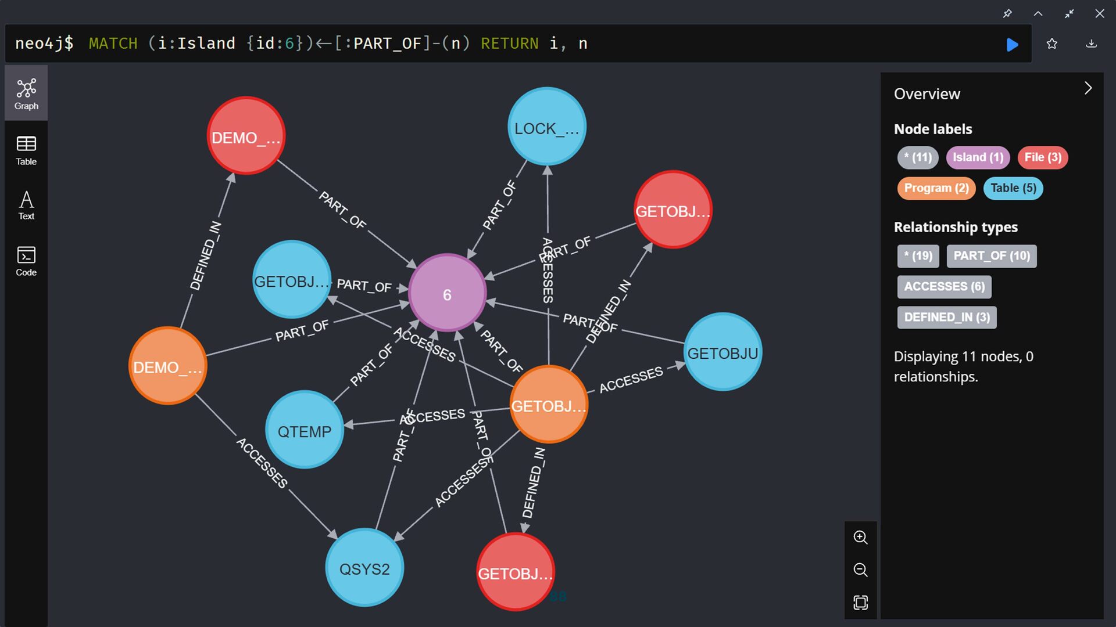Switch to Text view
Viewport: 1116px width, 627px height.
tap(26, 206)
